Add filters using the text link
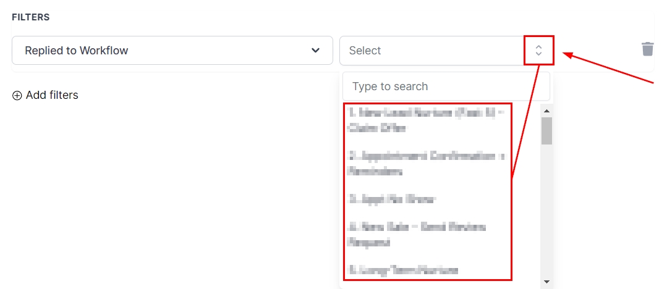667x289 pixels. (x=52, y=95)
